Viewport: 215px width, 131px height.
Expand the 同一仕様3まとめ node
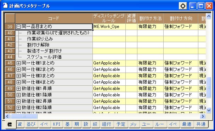pyautogui.click(x=18, y=76)
